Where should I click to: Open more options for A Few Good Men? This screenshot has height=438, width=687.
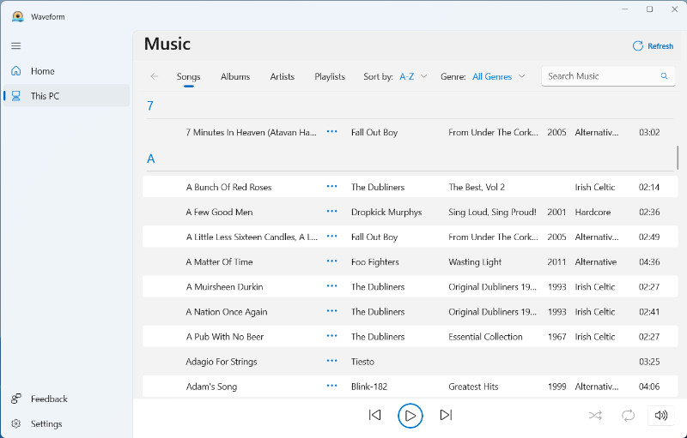click(332, 211)
